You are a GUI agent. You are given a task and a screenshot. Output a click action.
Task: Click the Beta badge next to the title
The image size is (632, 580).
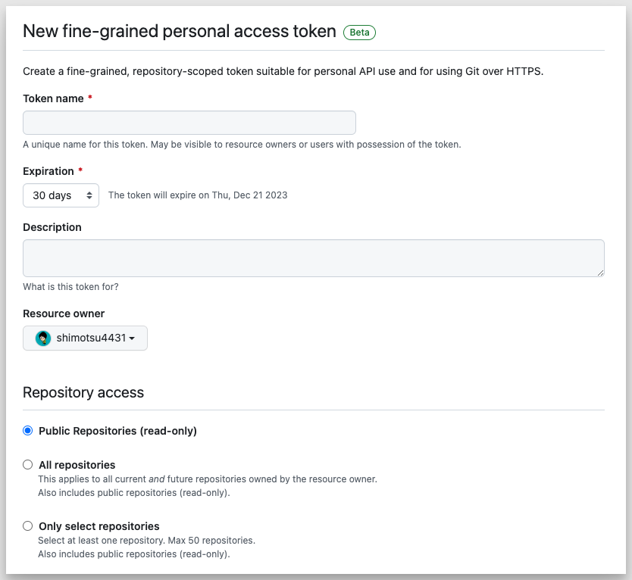pyautogui.click(x=359, y=32)
